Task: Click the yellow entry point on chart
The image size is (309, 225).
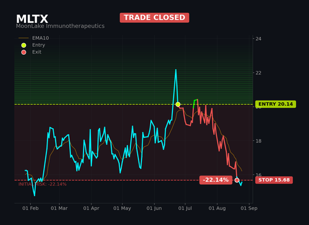Action: (178, 104)
